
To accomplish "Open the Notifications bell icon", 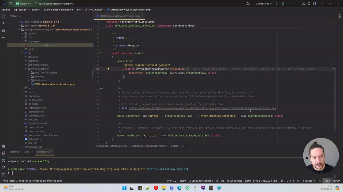I will click(x=3, y=153).
